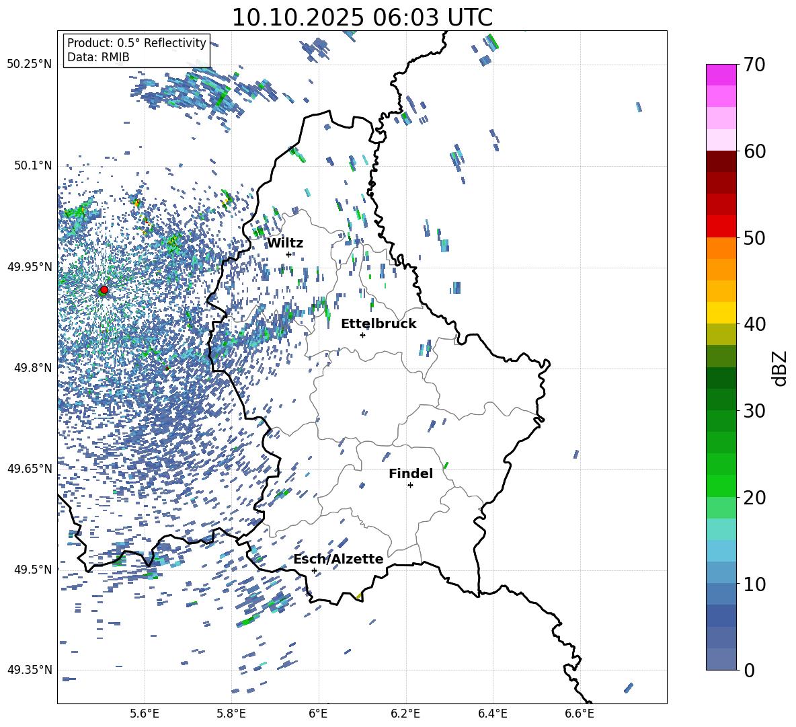Click the 6°E longitude label
The image size is (796, 727).
pos(318,714)
